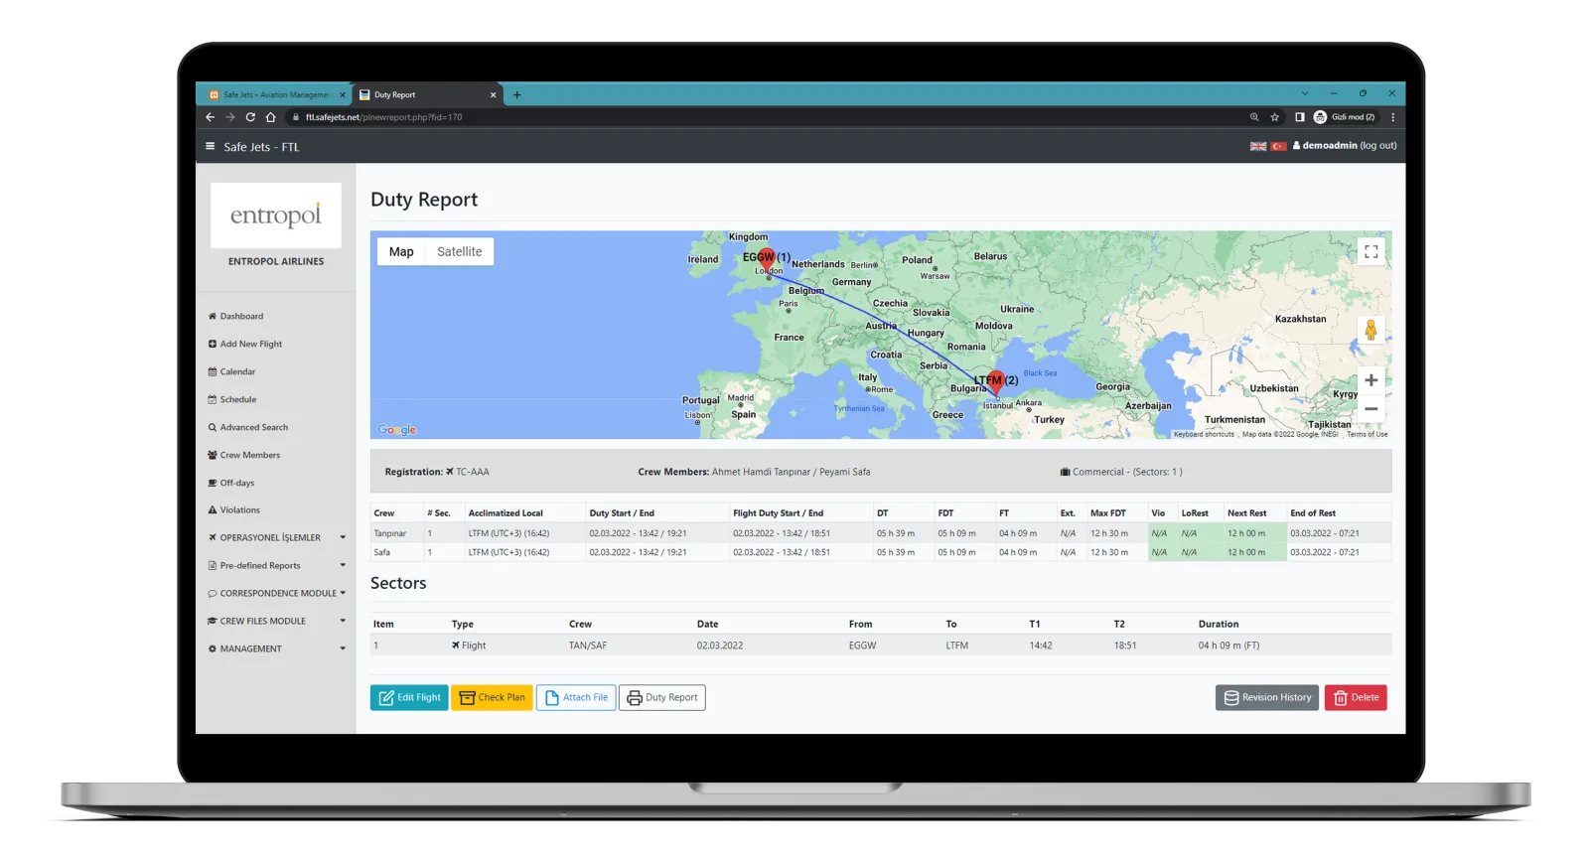Expand CORRESPONDENCE MODULE menu
Screen dimensions: 1589x861
coord(276,593)
